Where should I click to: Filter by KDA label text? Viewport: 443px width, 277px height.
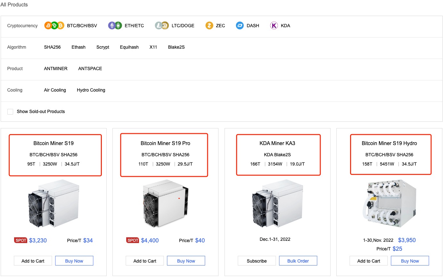(x=285, y=26)
